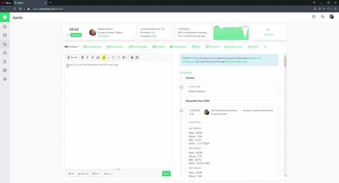The image size is (339, 183).
Task: Open the calendar icon in left sidebar
Action: 5,35
